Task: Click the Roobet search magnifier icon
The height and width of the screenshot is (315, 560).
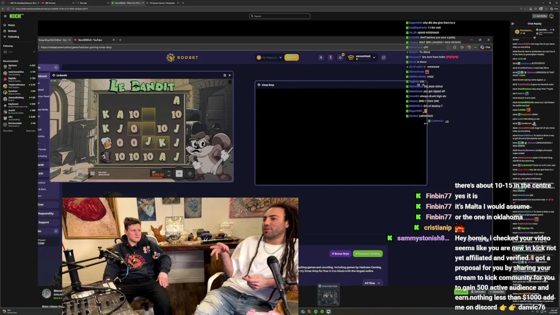Action: 321,57
